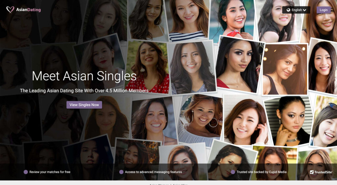This screenshot has width=337, height=185.
Task: Click the View Singles Now button
Action: [x=84, y=105]
